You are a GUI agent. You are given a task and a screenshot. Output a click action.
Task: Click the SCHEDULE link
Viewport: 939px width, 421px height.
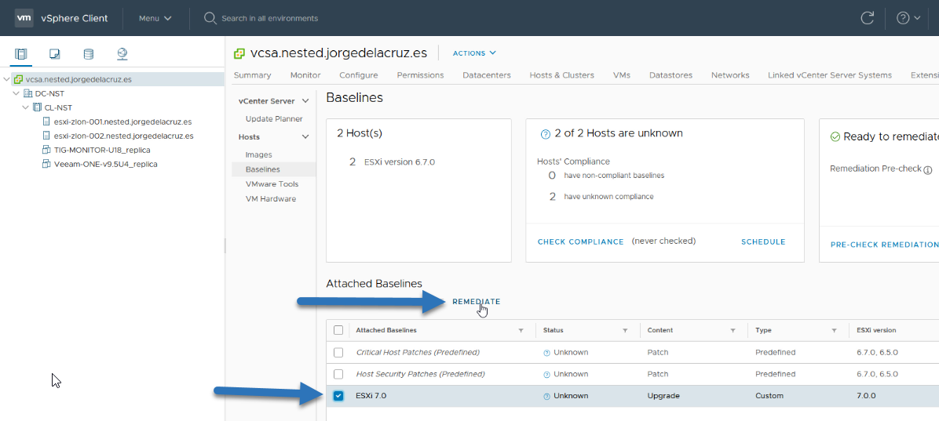(x=763, y=242)
